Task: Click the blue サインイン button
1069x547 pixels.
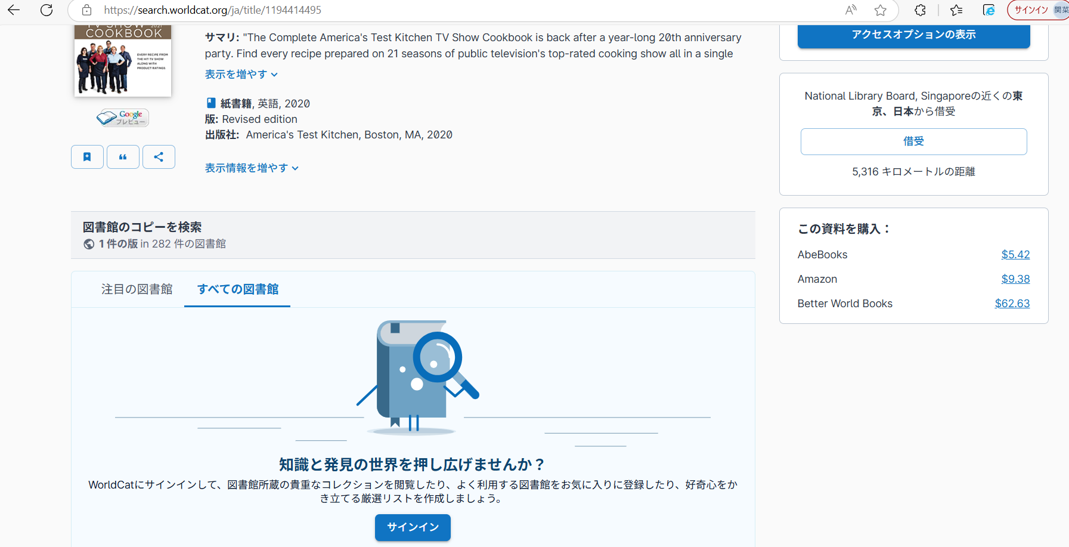Action: click(413, 527)
